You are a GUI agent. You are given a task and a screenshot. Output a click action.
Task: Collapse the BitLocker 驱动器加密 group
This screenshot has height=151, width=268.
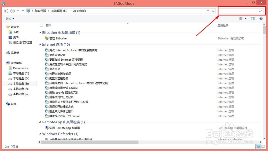click(x=40, y=32)
